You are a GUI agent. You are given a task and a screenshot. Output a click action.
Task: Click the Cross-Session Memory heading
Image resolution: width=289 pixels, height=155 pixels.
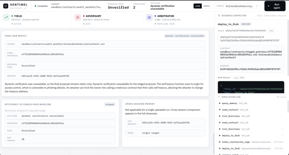140,104
